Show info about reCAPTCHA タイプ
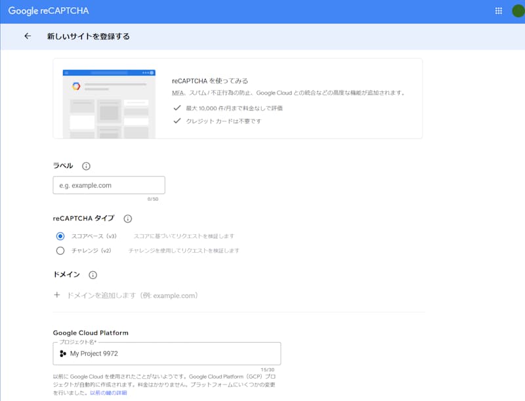Screen dimensions: 525x401 [127, 219]
